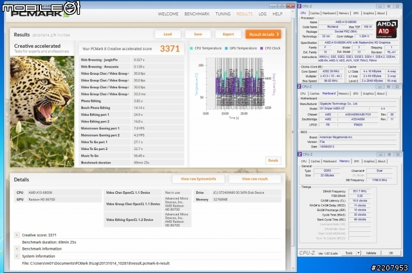The image size is (412, 273).
Task: Click the CPU-Z Tools button
Action: point(349,253)
